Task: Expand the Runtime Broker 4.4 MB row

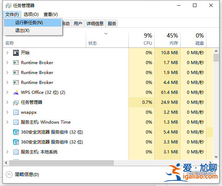Action: pos(7,83)
